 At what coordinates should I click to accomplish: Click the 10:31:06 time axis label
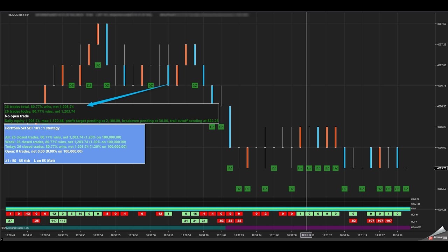[274, 235]
